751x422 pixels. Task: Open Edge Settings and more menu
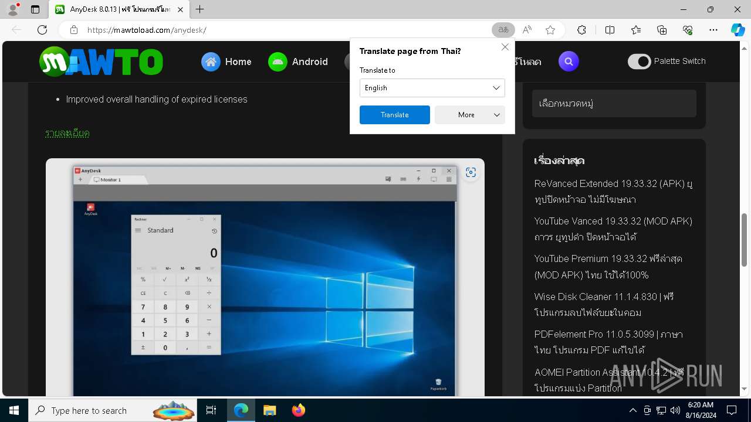point(713,30)
